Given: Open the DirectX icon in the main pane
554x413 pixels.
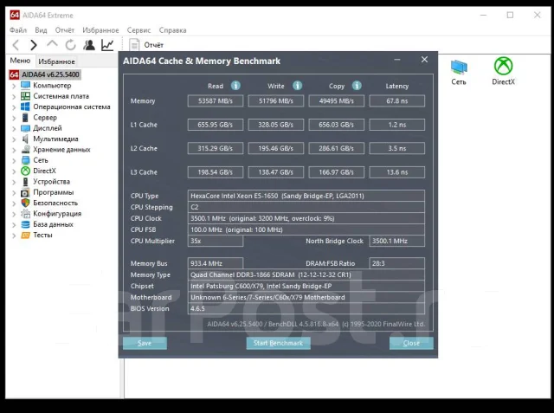Looking at the screenshot, I should point(504,71).
